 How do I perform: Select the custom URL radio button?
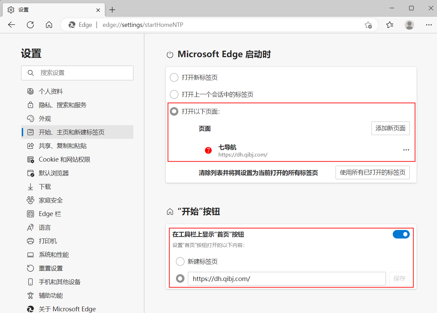[180, 279]
